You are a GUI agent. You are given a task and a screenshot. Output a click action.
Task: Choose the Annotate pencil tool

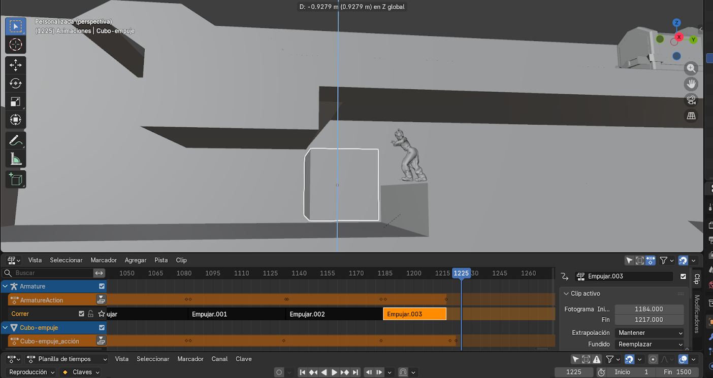(15, 140)
